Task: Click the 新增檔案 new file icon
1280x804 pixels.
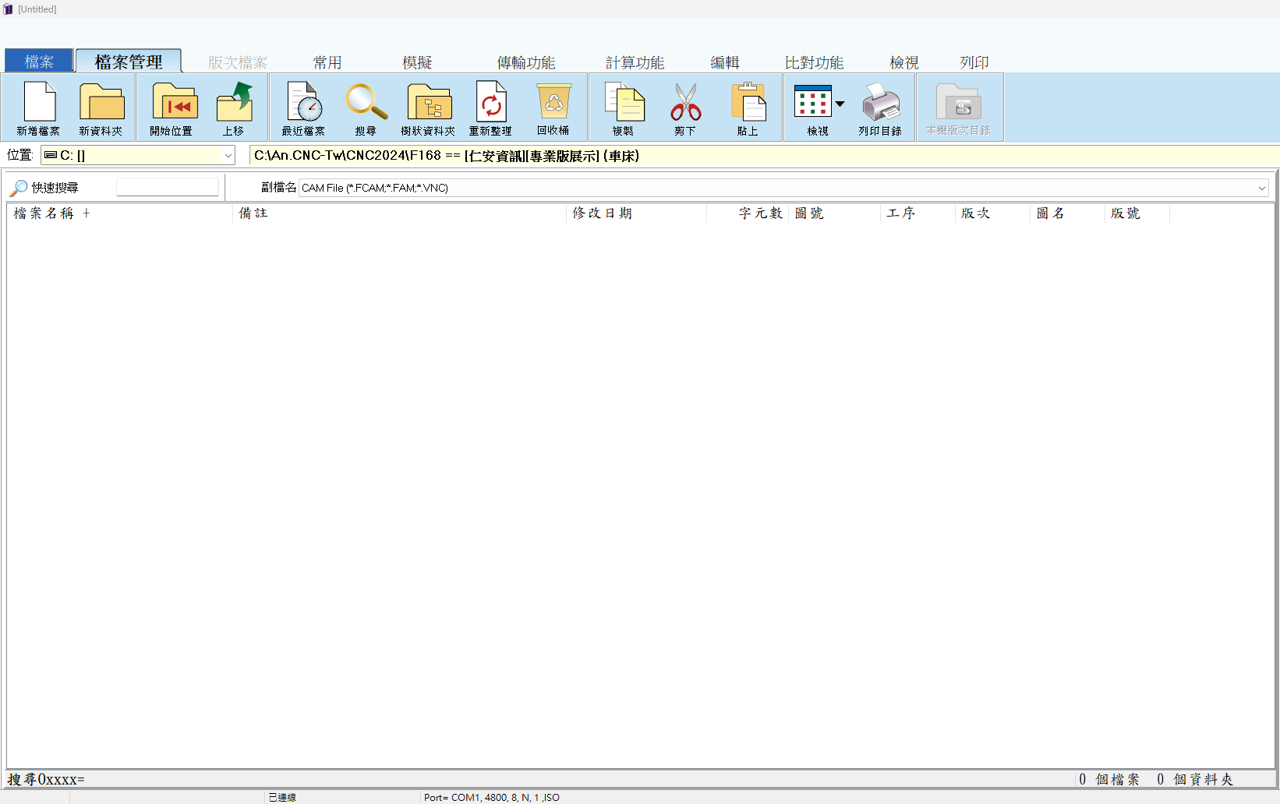Action: click(39, 108)
